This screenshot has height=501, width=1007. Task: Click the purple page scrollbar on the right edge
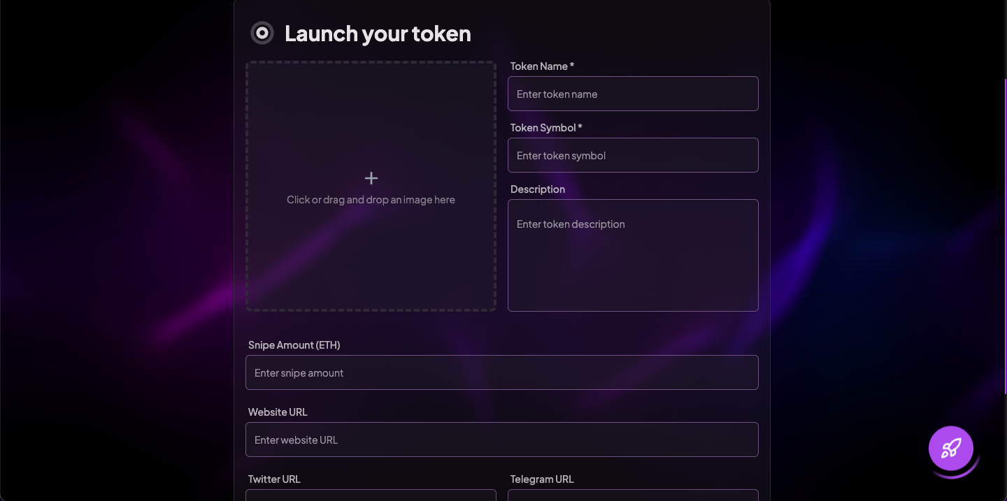pos(1005,238)
